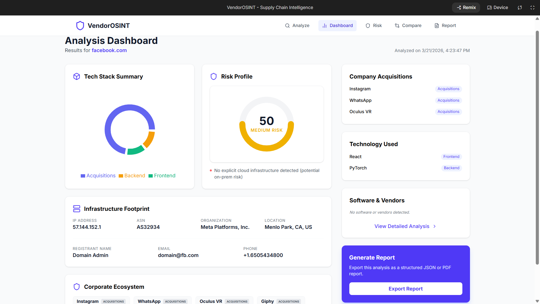Click chevron next to View Detailed Analysis
The height and width of the screenshot is (304, 540).
pos(435,226)
